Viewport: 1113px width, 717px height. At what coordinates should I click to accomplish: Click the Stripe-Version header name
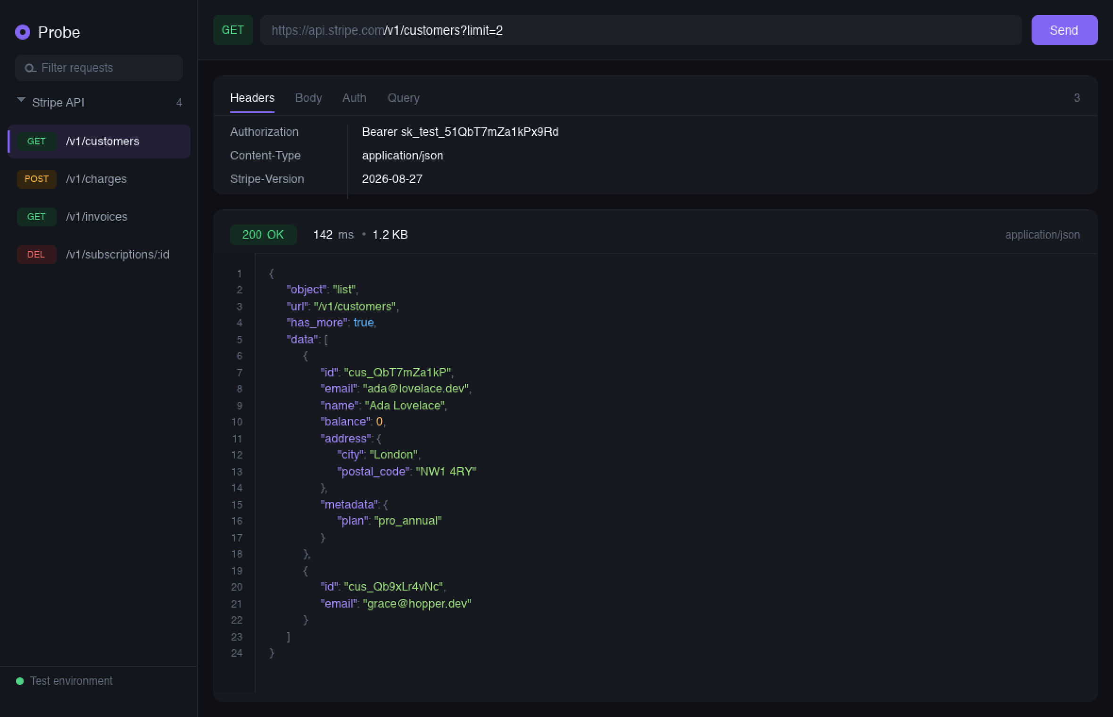coord(267,179)
